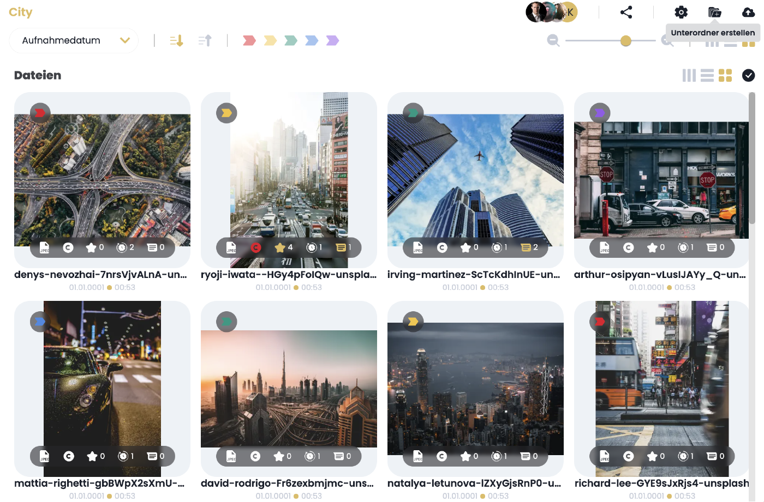Image resolution: width=764 pixels, height=502 pixels.
Task: Switch to the column view layout
Action: (689, 75)
